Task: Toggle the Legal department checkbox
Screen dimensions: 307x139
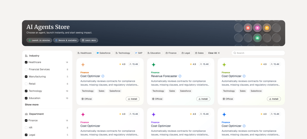Action: tap(26, 135)
